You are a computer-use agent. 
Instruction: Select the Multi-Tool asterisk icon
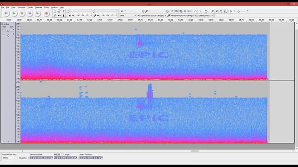(x=63, y=15)
